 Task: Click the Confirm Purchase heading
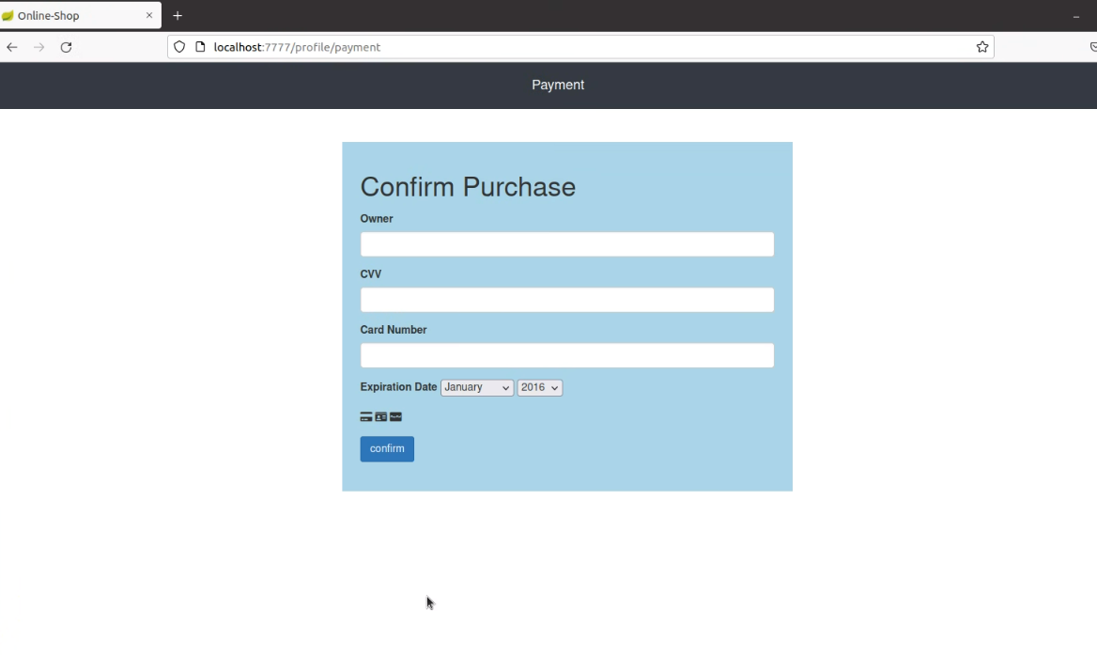click(468, 187)
